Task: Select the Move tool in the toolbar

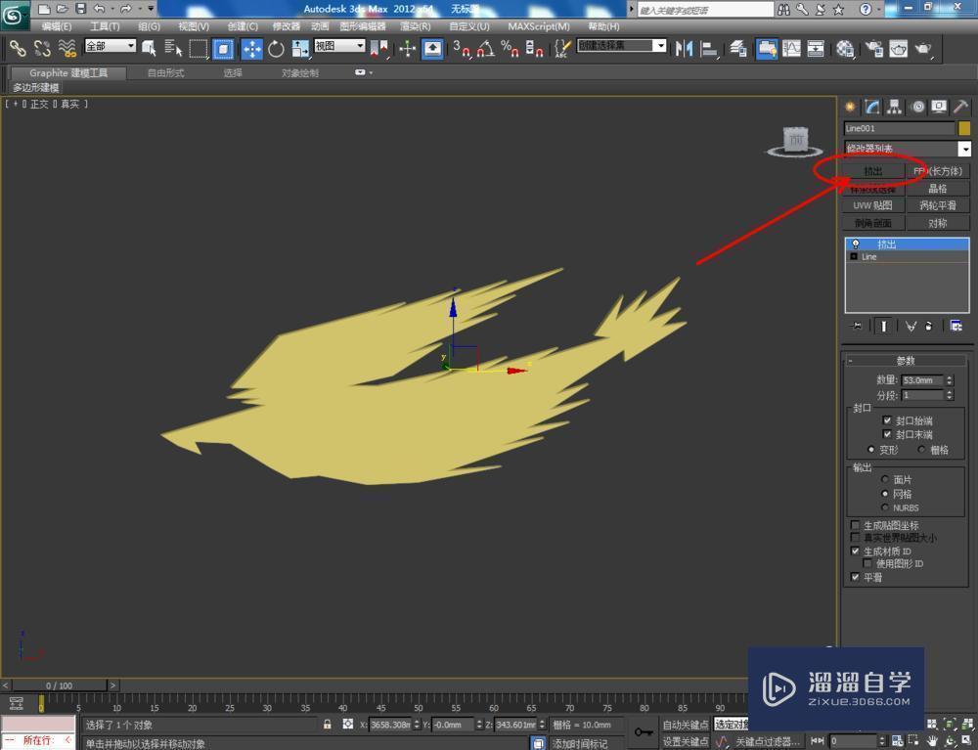Action: point(252,49)
